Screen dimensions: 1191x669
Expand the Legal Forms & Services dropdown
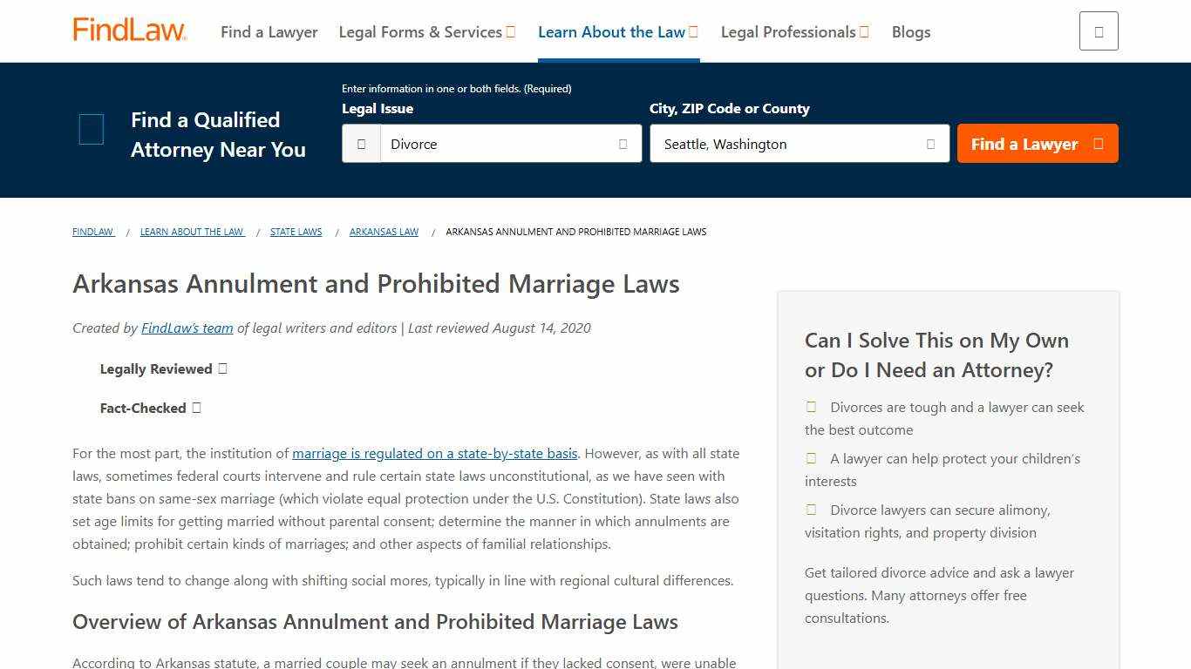click(426, 31)
